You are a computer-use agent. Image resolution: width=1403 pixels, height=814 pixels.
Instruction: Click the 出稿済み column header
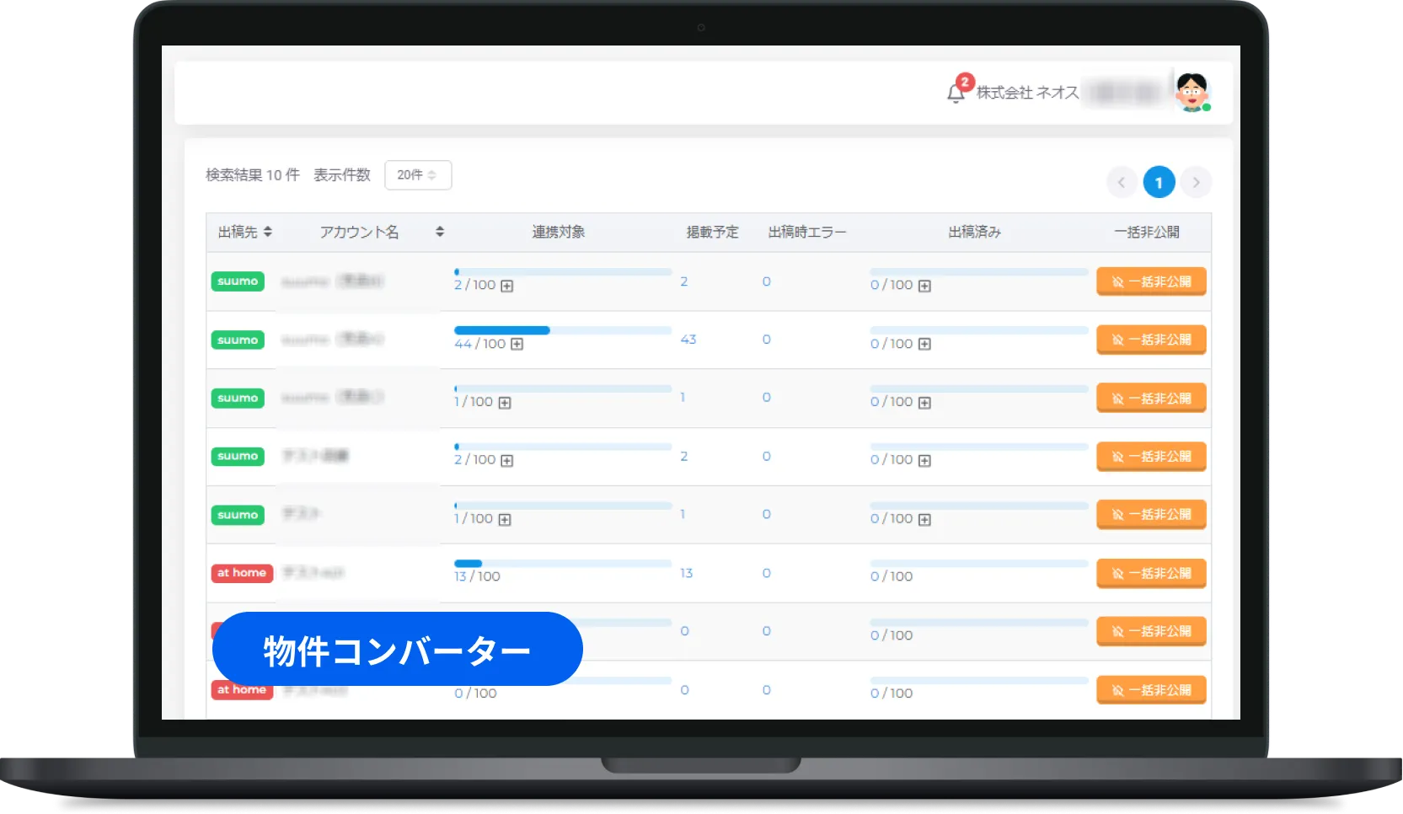click(x=975, y=232)
